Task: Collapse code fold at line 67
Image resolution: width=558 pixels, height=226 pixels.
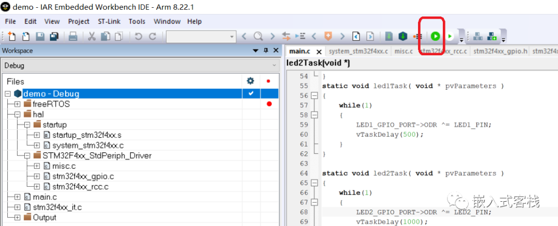Action: (x=314, y=202)
